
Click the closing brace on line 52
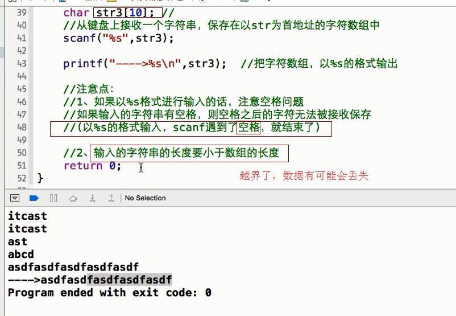point(40,178)
